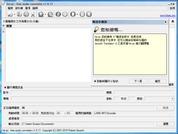Open the 選項 menu
Viewport: 178px width, 134px height.
point(28,8)
